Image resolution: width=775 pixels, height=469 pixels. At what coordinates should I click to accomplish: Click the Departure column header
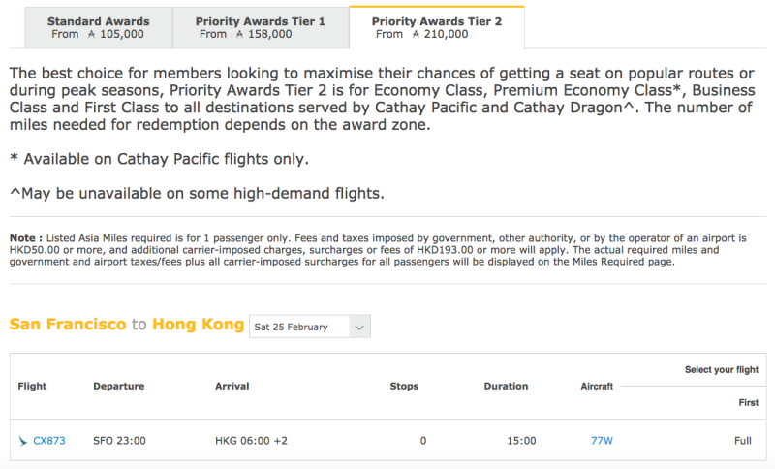point(118,386)
